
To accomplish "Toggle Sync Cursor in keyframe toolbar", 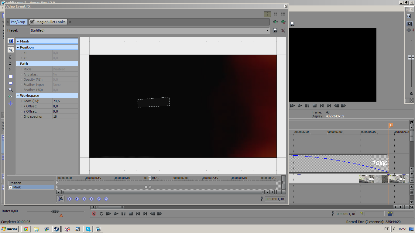I will click(60, 199).
